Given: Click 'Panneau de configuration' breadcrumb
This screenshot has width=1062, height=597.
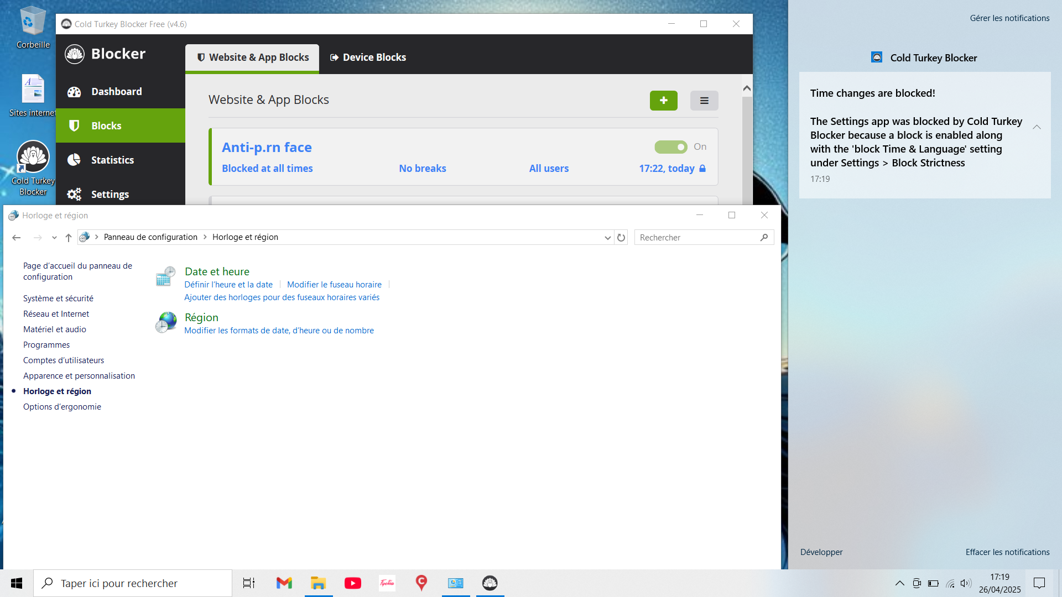Looking at the screenshot, I should click(x=150, y=237).
